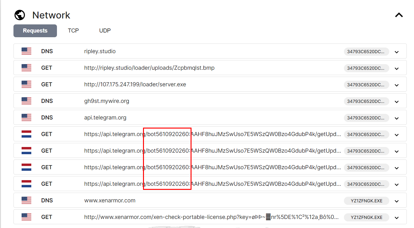This screenshot has width=414, height=228.
Task: Click the flag on the xen-check-portable-license row
Action: tap(26, 217)
